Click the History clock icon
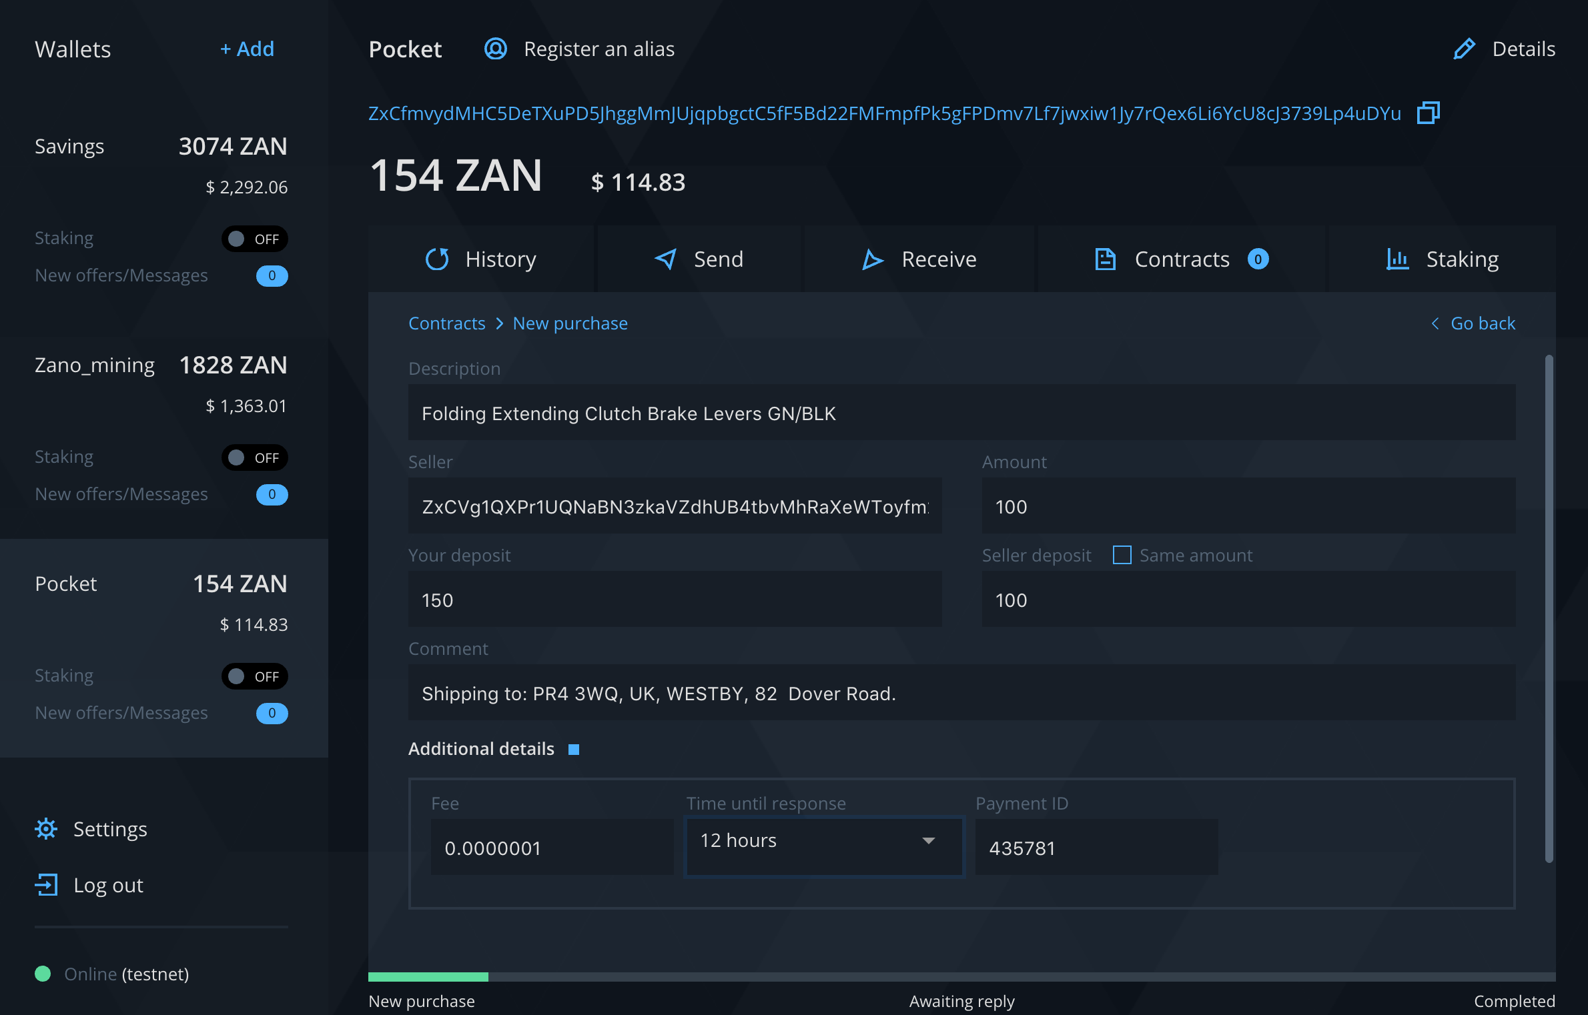1588x1015 pixels. point(437,259)
